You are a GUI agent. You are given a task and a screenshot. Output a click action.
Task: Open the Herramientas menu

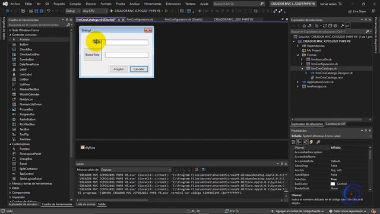[x=153, y=4]
